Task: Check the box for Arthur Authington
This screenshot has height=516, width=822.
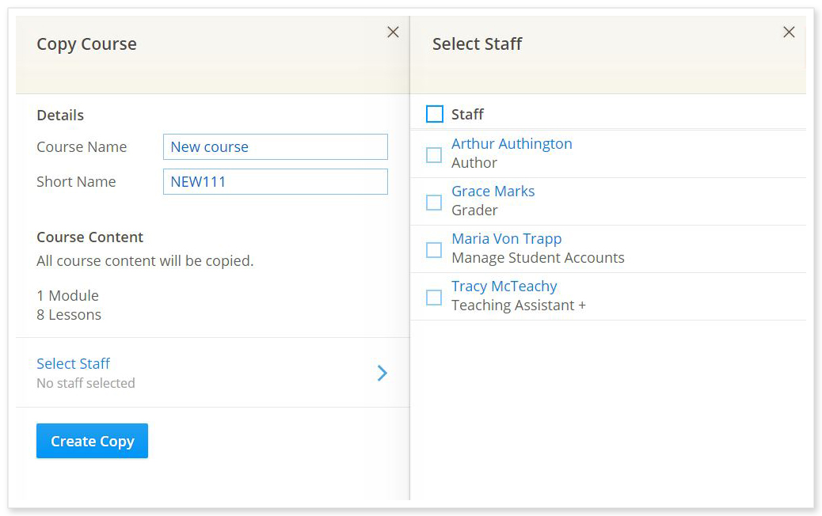Action: click(434, 155)
